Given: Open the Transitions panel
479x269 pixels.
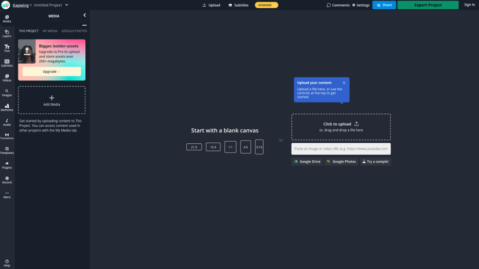Looking at the screenshot, I should click(7, 136).
